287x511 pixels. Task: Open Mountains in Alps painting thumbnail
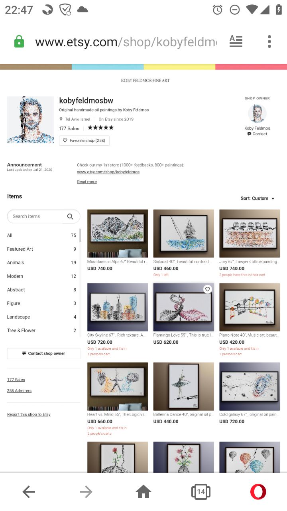tap(118, 234)
